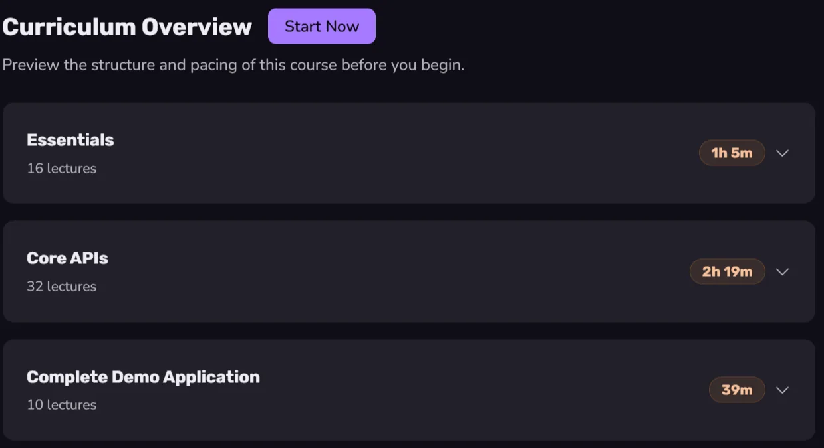Select the Core APIs section title
This screenshot has width=824, height=448.
pos(67,258)
